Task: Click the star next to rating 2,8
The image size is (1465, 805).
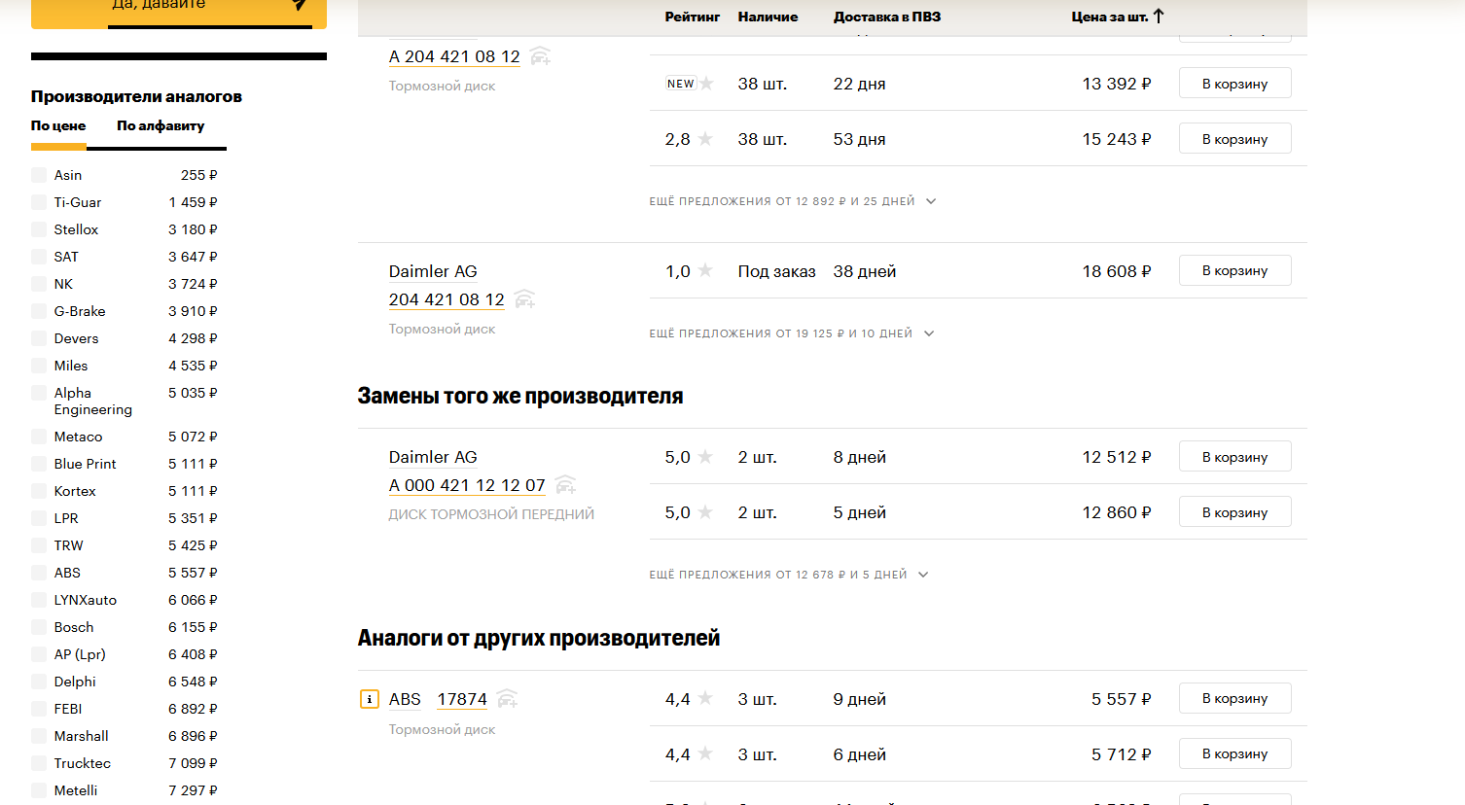Action: [705, 139]
